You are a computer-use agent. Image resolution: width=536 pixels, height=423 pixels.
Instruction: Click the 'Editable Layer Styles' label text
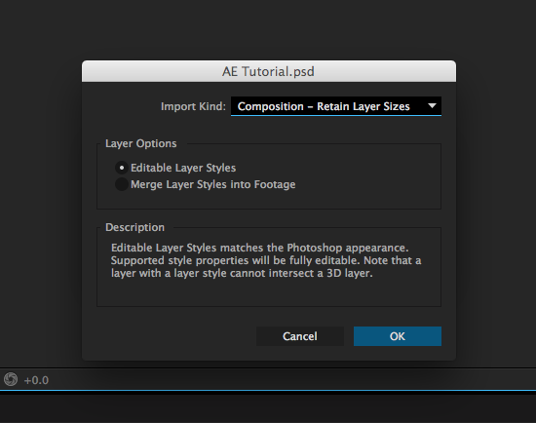click(183, 168)
